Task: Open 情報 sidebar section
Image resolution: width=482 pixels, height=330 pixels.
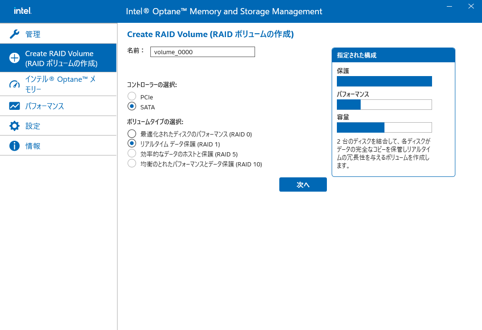Action: tap(58, 146)
